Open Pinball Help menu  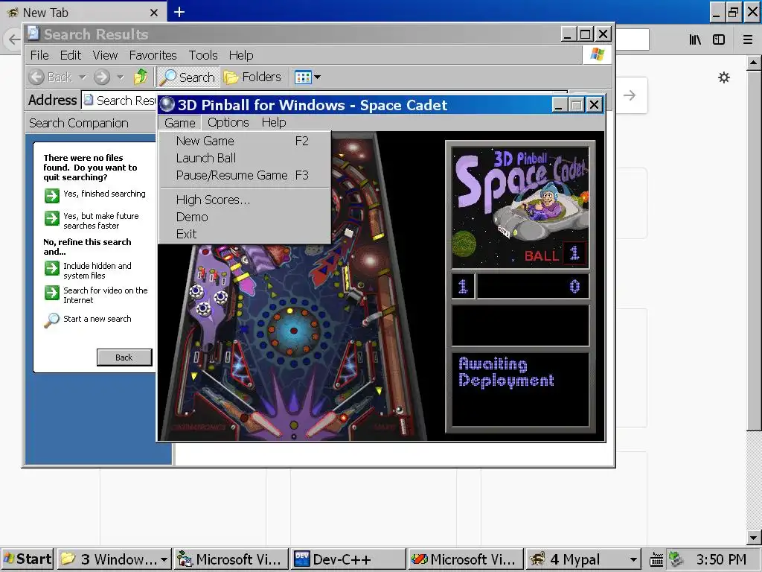click(274, 123)
